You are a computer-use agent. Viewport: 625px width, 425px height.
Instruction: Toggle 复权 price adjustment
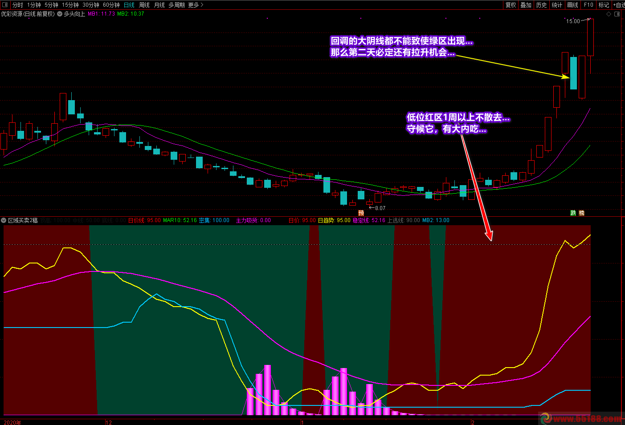pyautogui.click(x=511, y=5)
